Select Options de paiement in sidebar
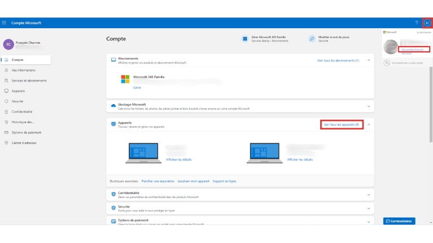The width and height of the screenshot is (433, 243). [26, 132]
